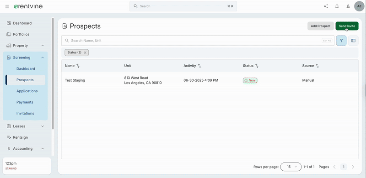
Task: Remove the Status (3) filter chip
Action: tap(85, 52)
